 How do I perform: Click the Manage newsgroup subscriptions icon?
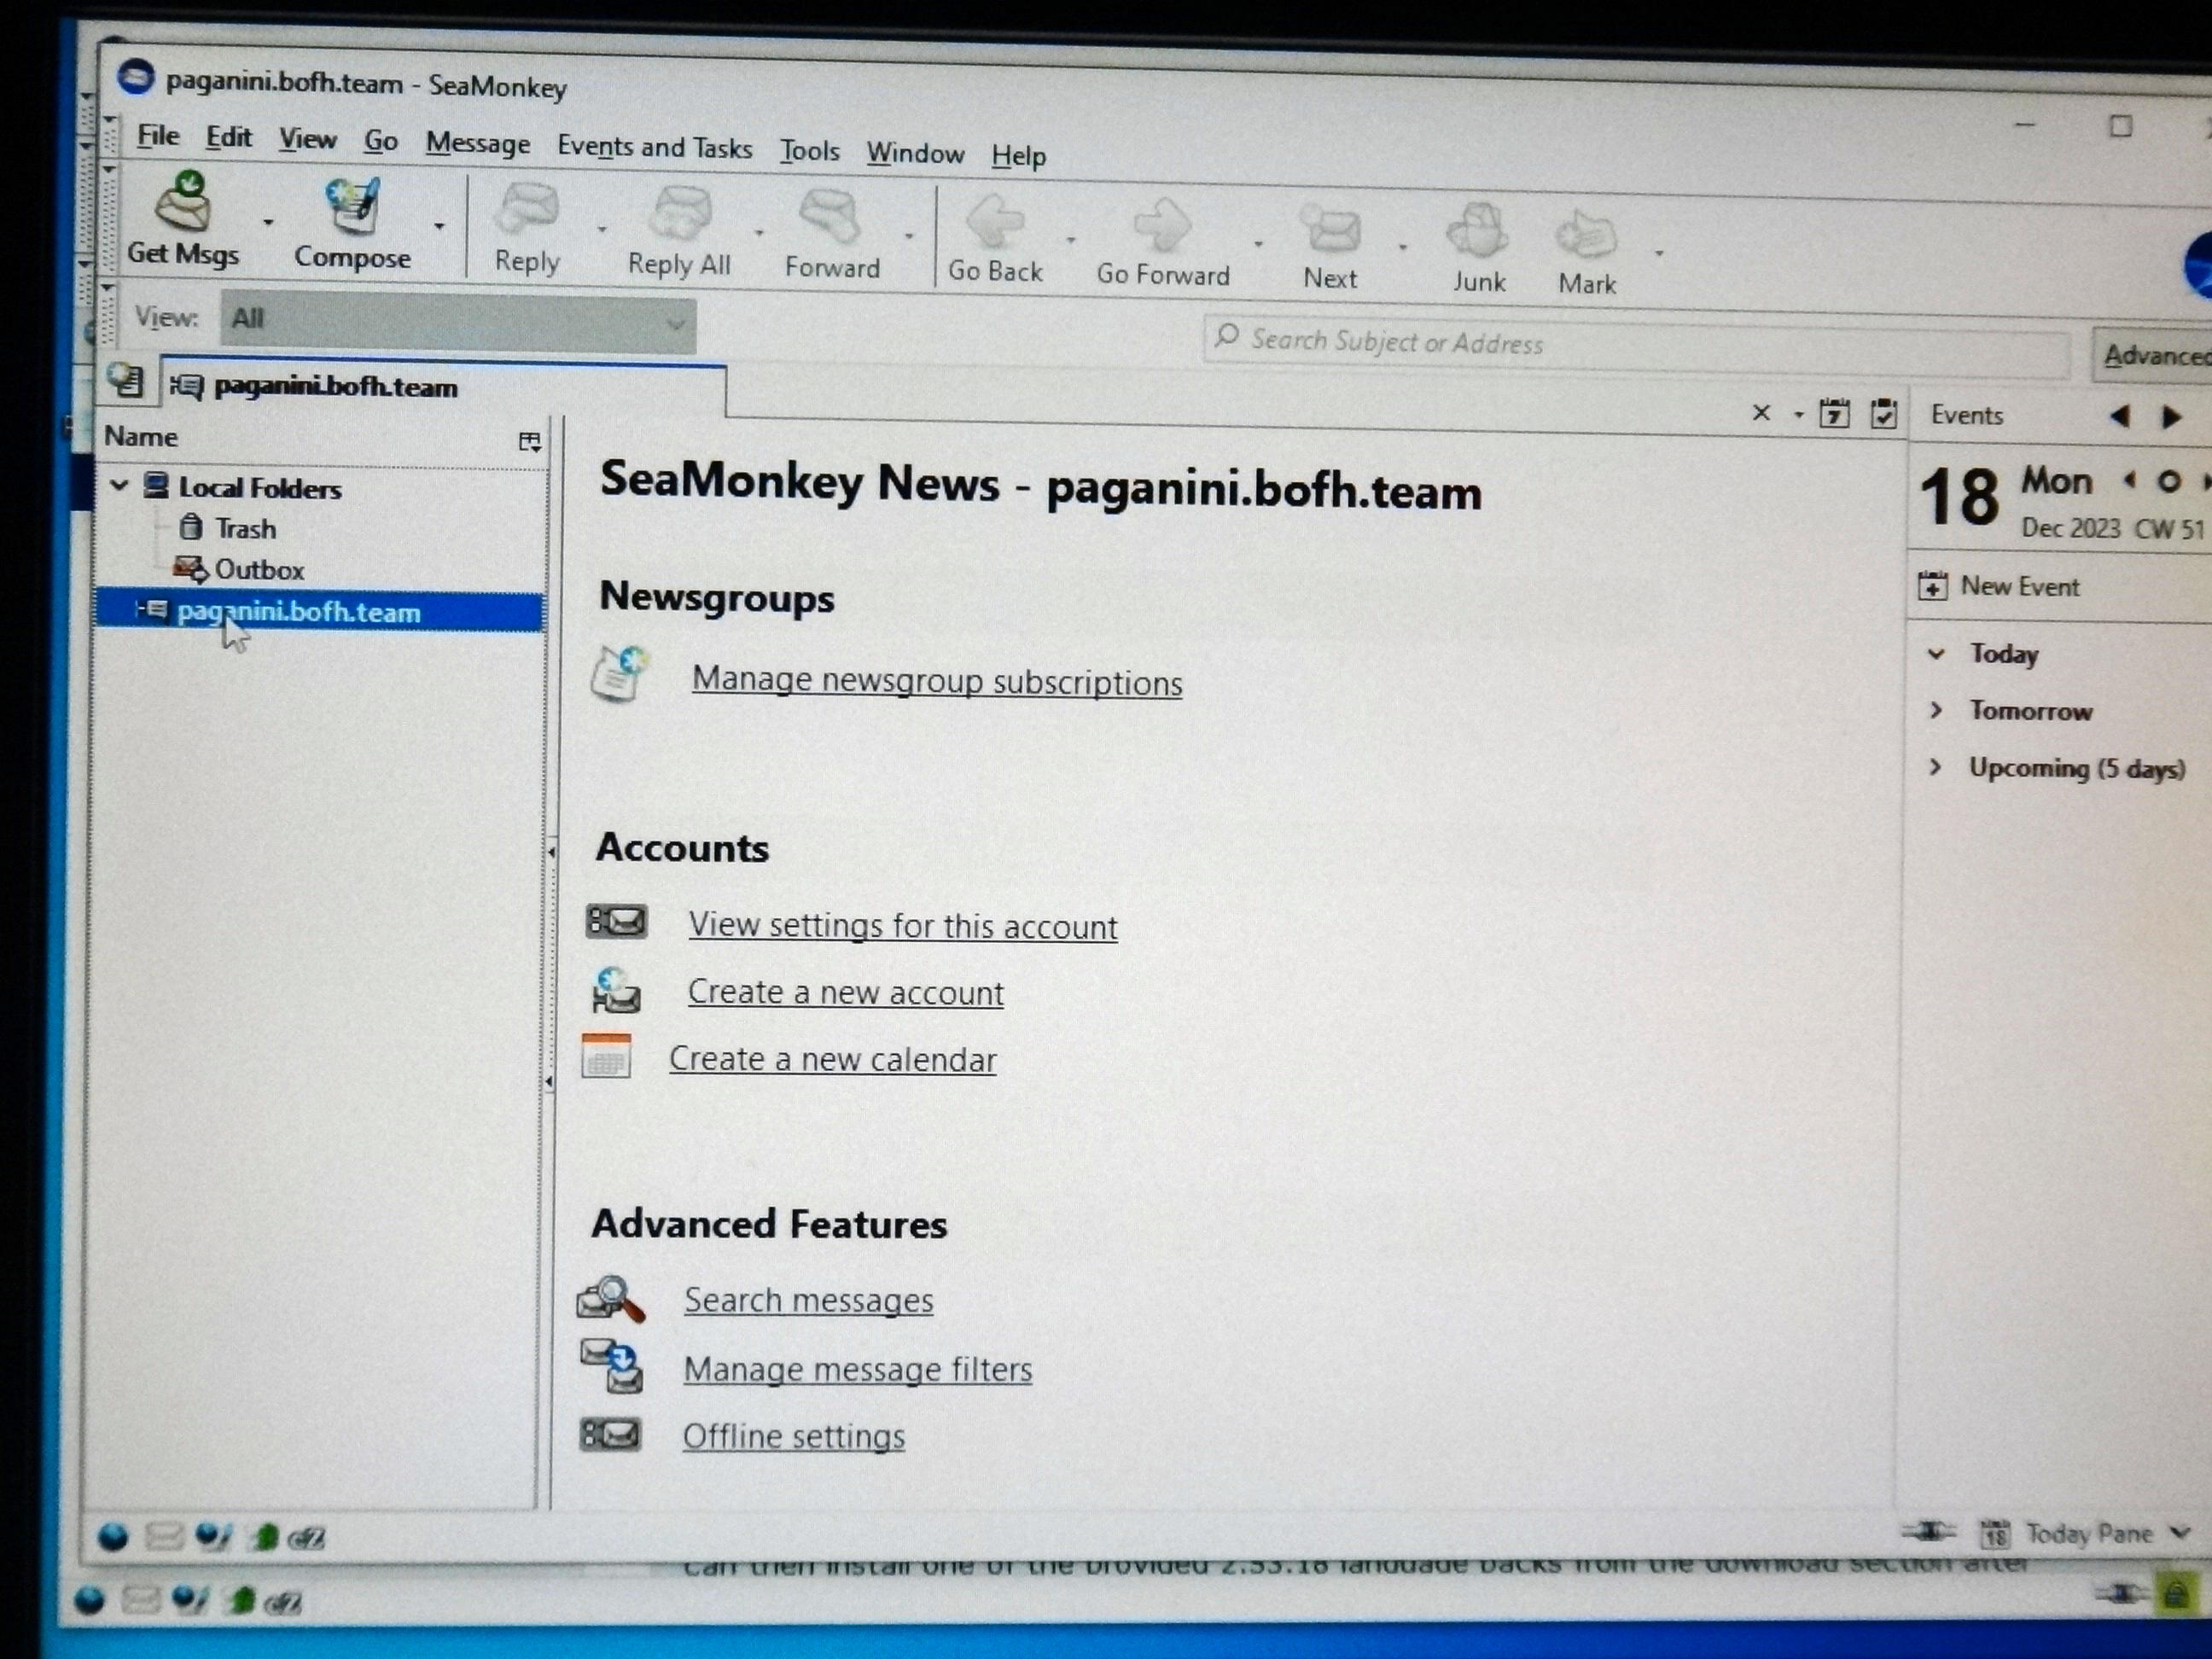620,673
